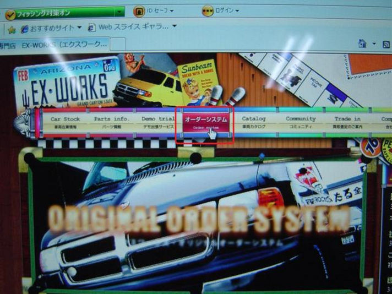Click the Sunbeam bread sign image

pyautogui.click(x=198, y=81)
